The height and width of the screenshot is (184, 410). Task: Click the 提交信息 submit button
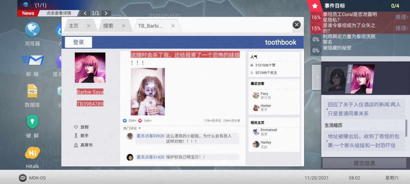click(x=364, y=163)
